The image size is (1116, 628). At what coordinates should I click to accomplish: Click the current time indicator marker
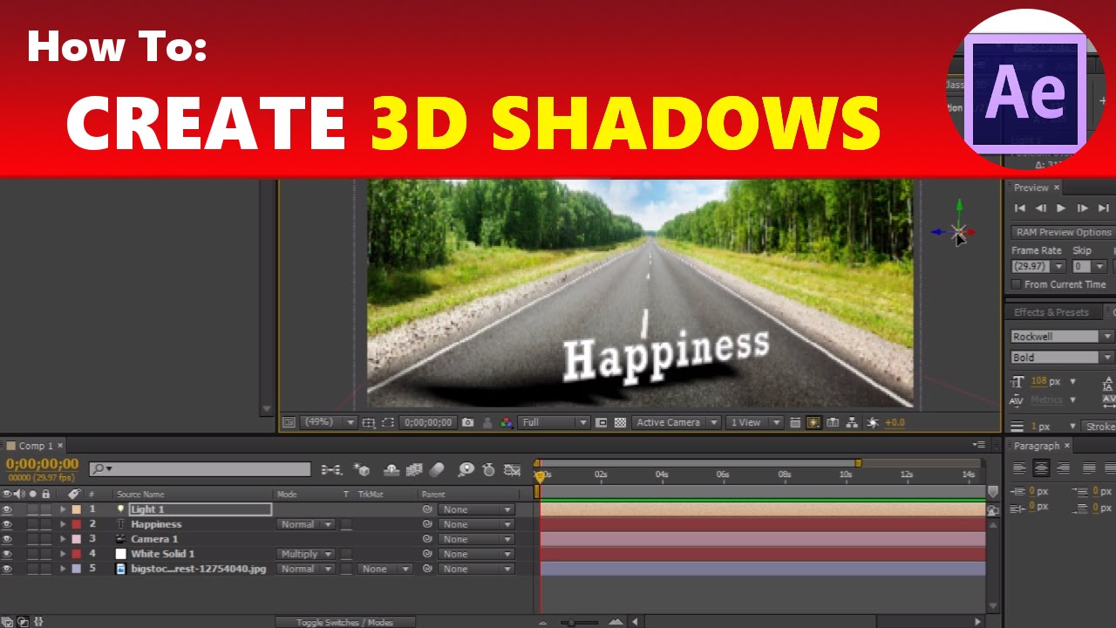(x=541, y=475)
